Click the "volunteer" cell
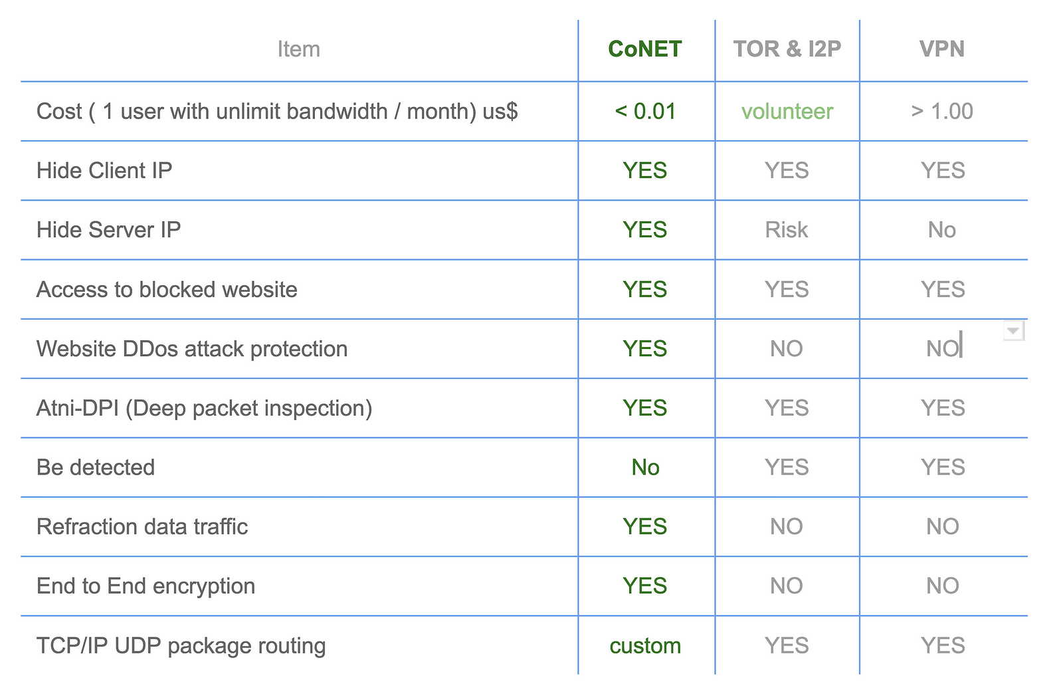Image resolution: width=1063 pixels, height=694 pixels. [787, 112]
